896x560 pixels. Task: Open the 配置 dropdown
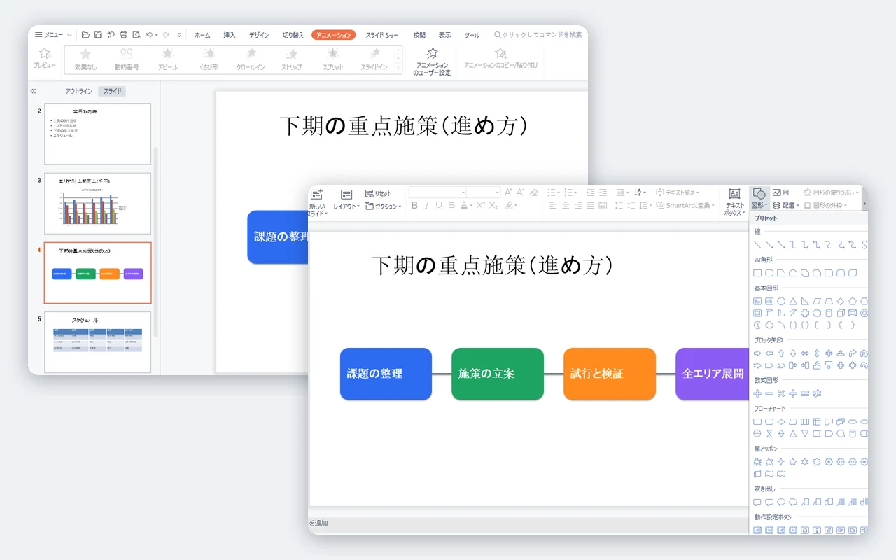pos(786,205)
